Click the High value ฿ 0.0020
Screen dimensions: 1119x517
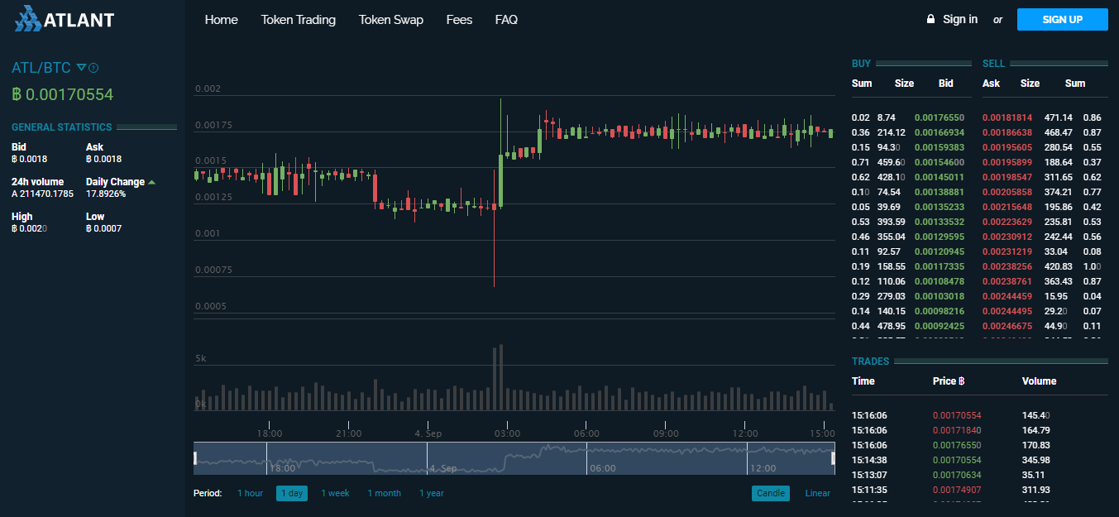tap(29, 228)
